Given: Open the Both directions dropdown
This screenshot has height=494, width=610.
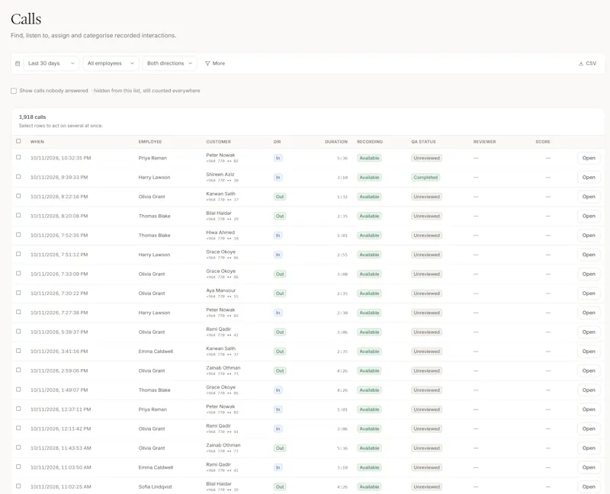Looking at the screenshot, I should [169, 63].
